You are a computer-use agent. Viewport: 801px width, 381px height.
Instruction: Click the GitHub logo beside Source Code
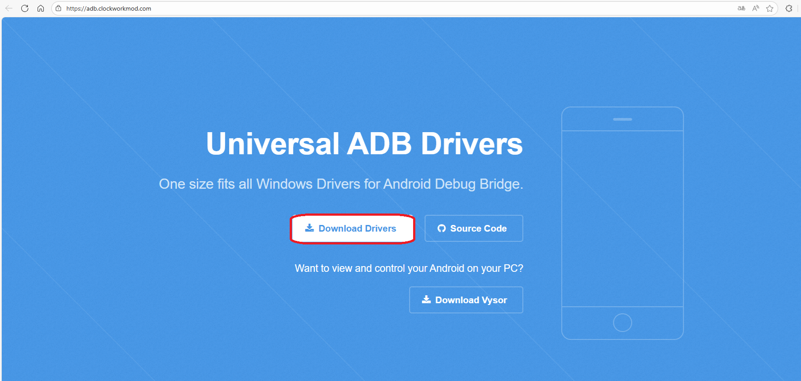[441, 229]
